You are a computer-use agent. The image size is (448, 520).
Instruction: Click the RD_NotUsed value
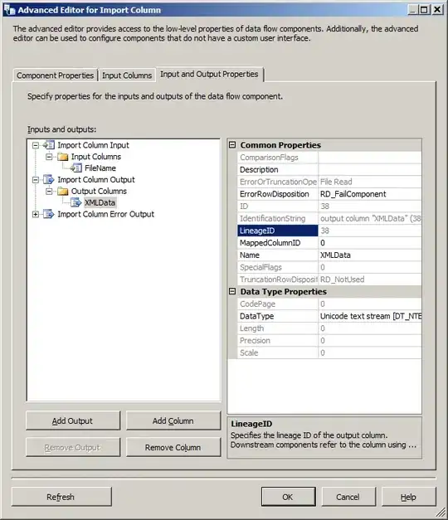pos(342,279)
